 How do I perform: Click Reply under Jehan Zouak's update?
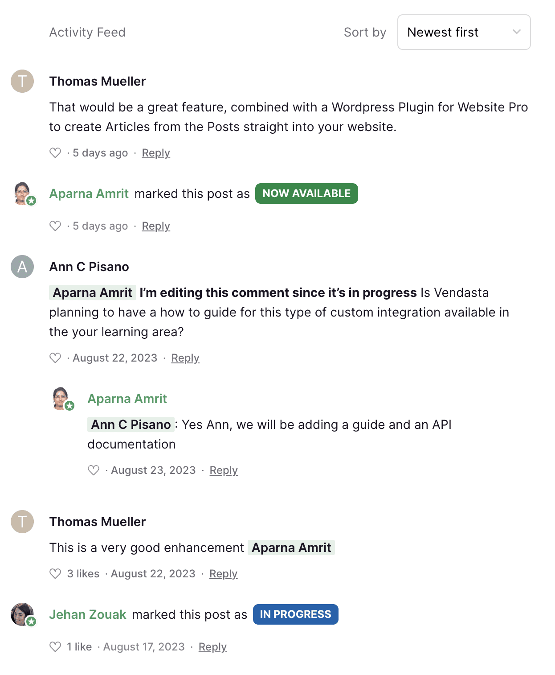coord(212,646)
